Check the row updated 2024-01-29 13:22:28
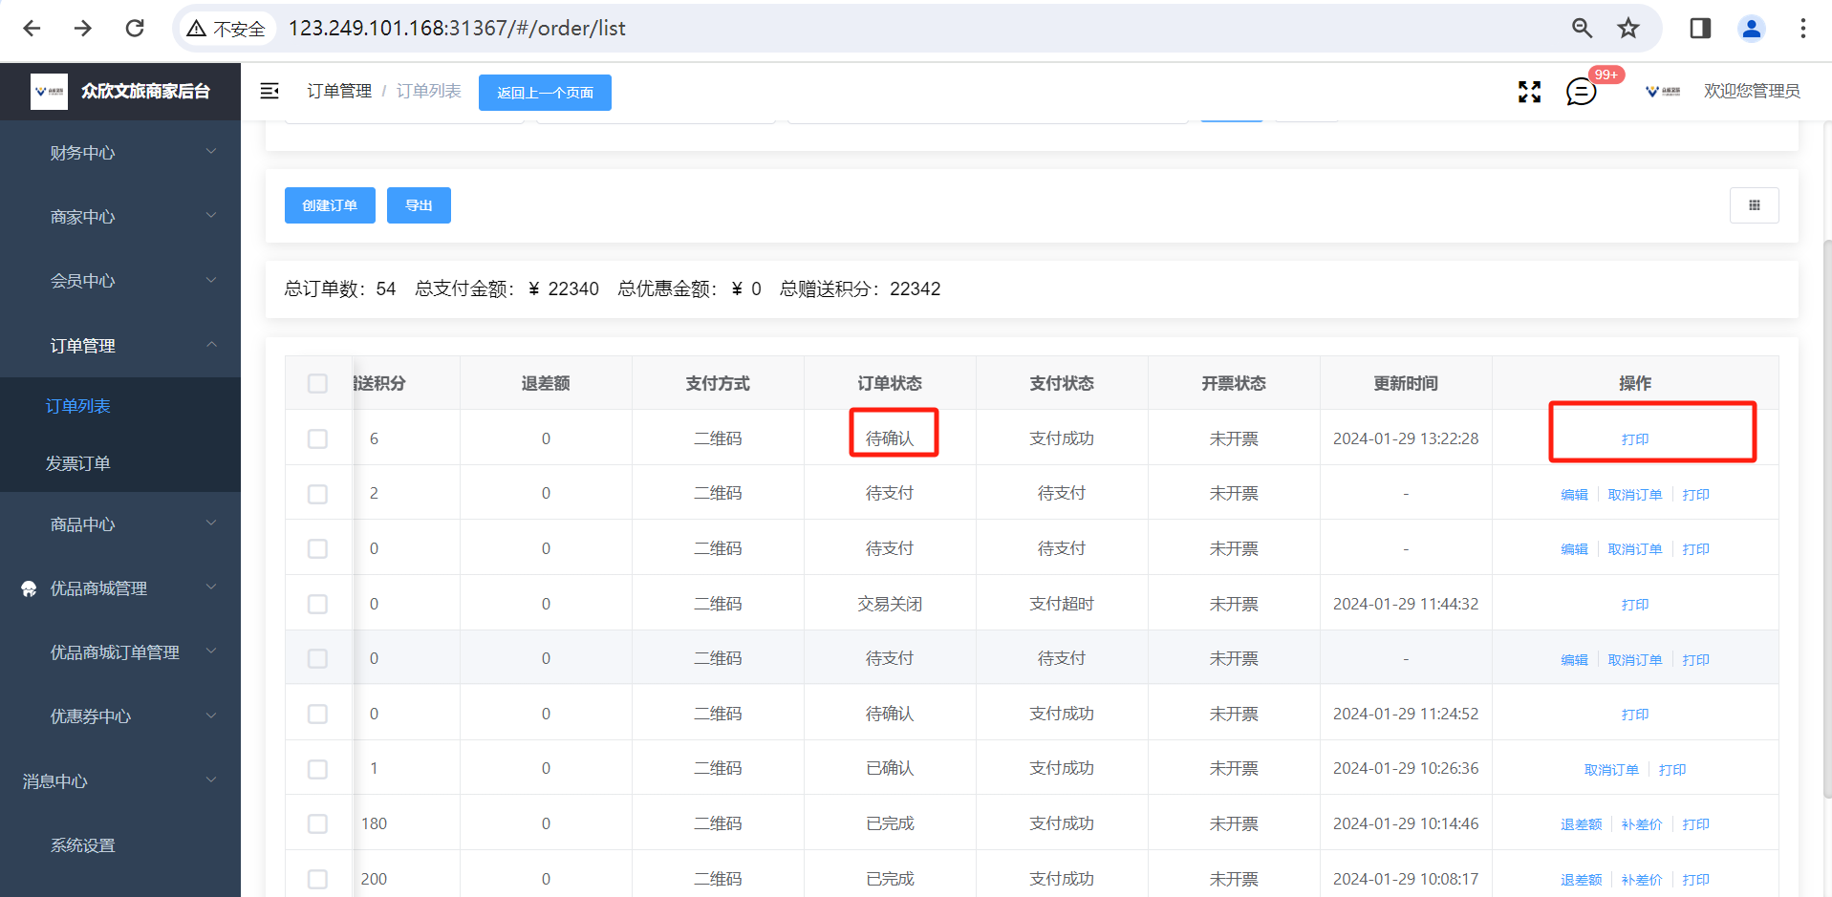 (317, 438)
